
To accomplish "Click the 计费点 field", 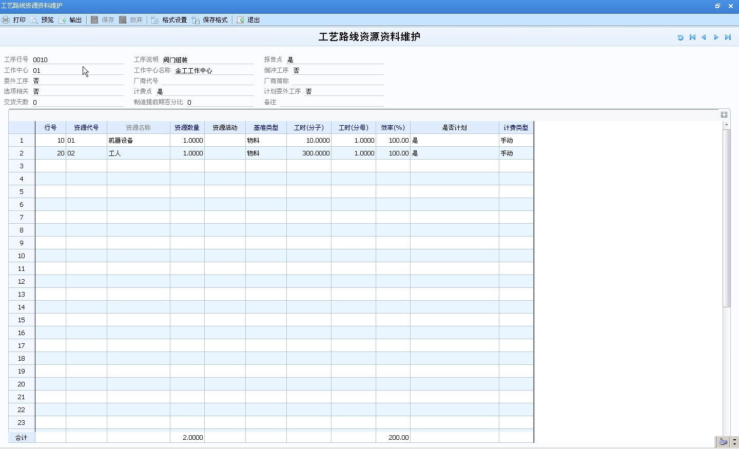I will point(205,91).
